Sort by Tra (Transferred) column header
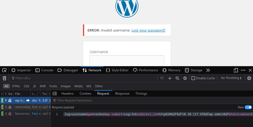 pyautogui.click(x=44, y=94)
